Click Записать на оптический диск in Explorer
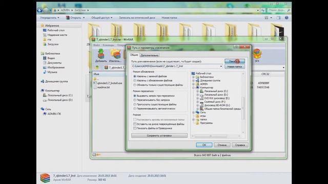 pyautogui.click(x=137, y=18)
